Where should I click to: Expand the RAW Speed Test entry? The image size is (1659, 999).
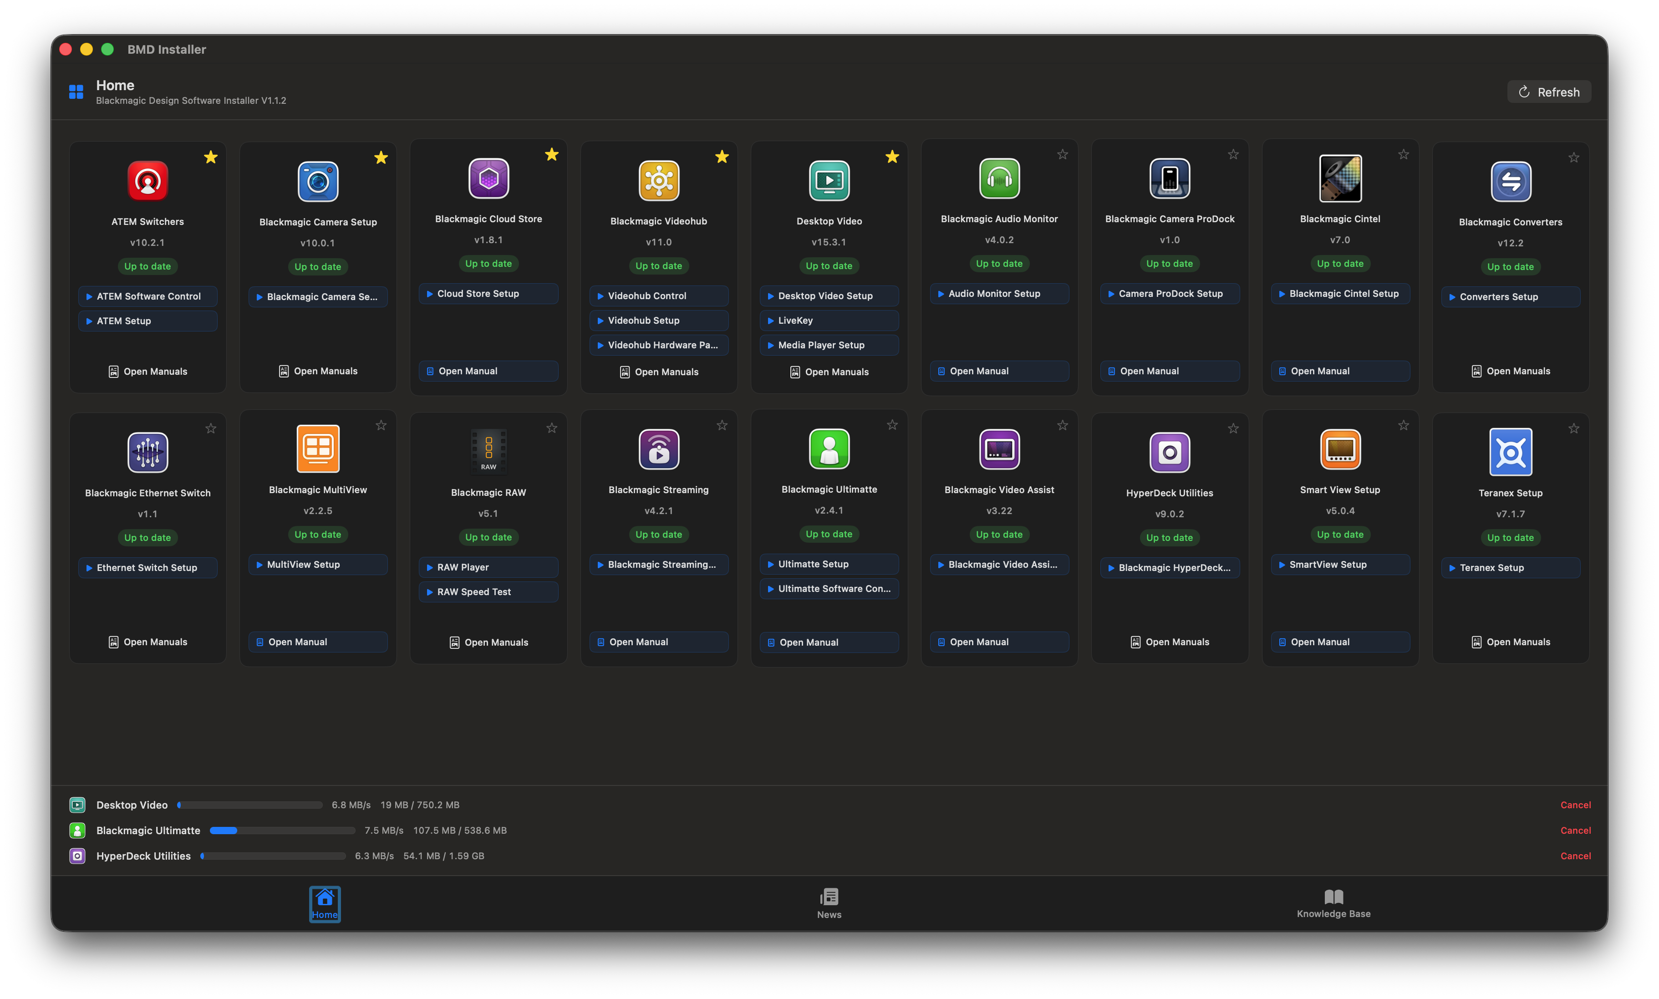488,592
